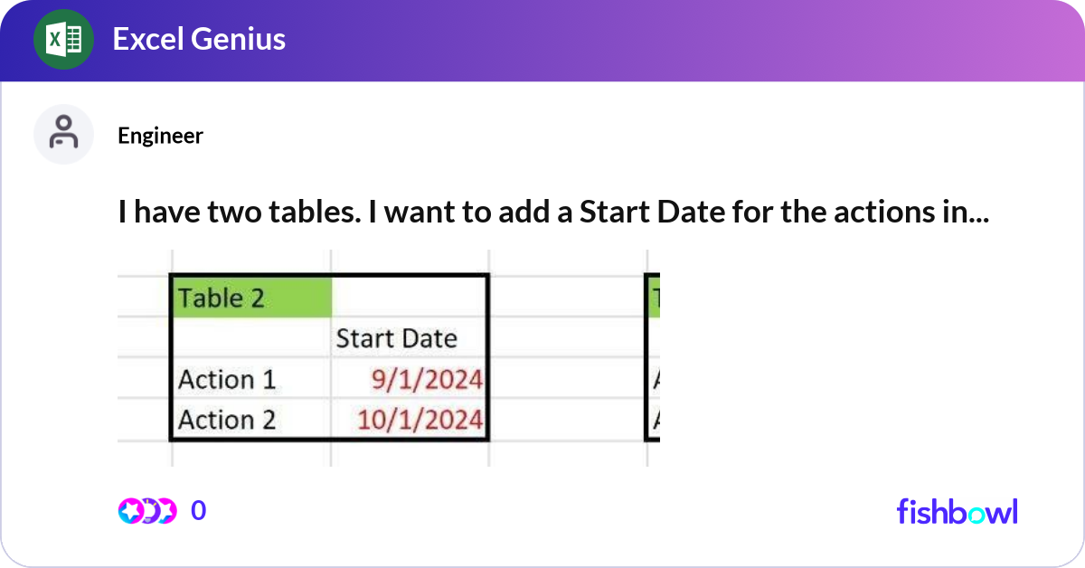Click the fishbowl logo in the corner
1085x568 pixels.
tap(956, 512)
